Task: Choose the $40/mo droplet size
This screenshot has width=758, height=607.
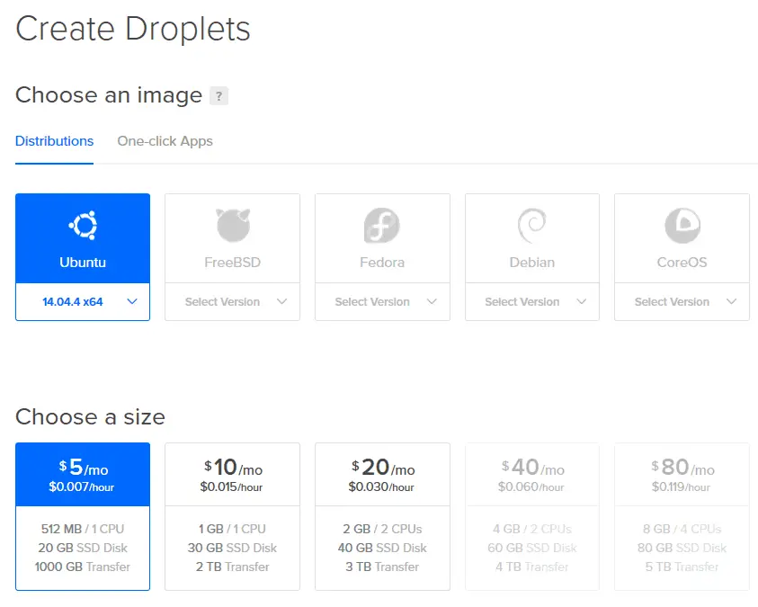Action: tap(532, 517)
